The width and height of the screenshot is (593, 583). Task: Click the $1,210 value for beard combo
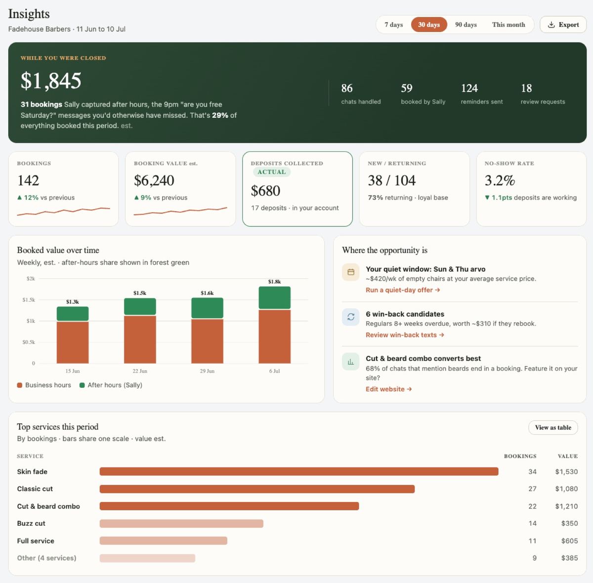(566, 506)
